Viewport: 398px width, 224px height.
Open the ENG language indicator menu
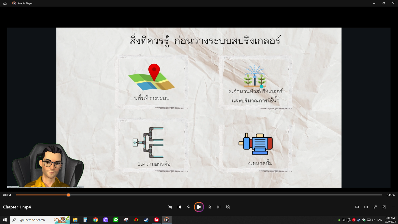point(380,220)
